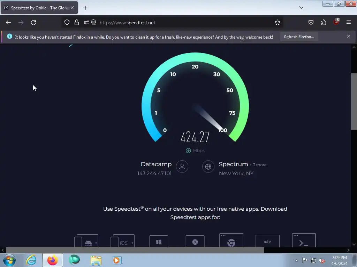The image size is (357, 267).
Task: Open the macOS app download icon
Action: click(x=195, y=242)
